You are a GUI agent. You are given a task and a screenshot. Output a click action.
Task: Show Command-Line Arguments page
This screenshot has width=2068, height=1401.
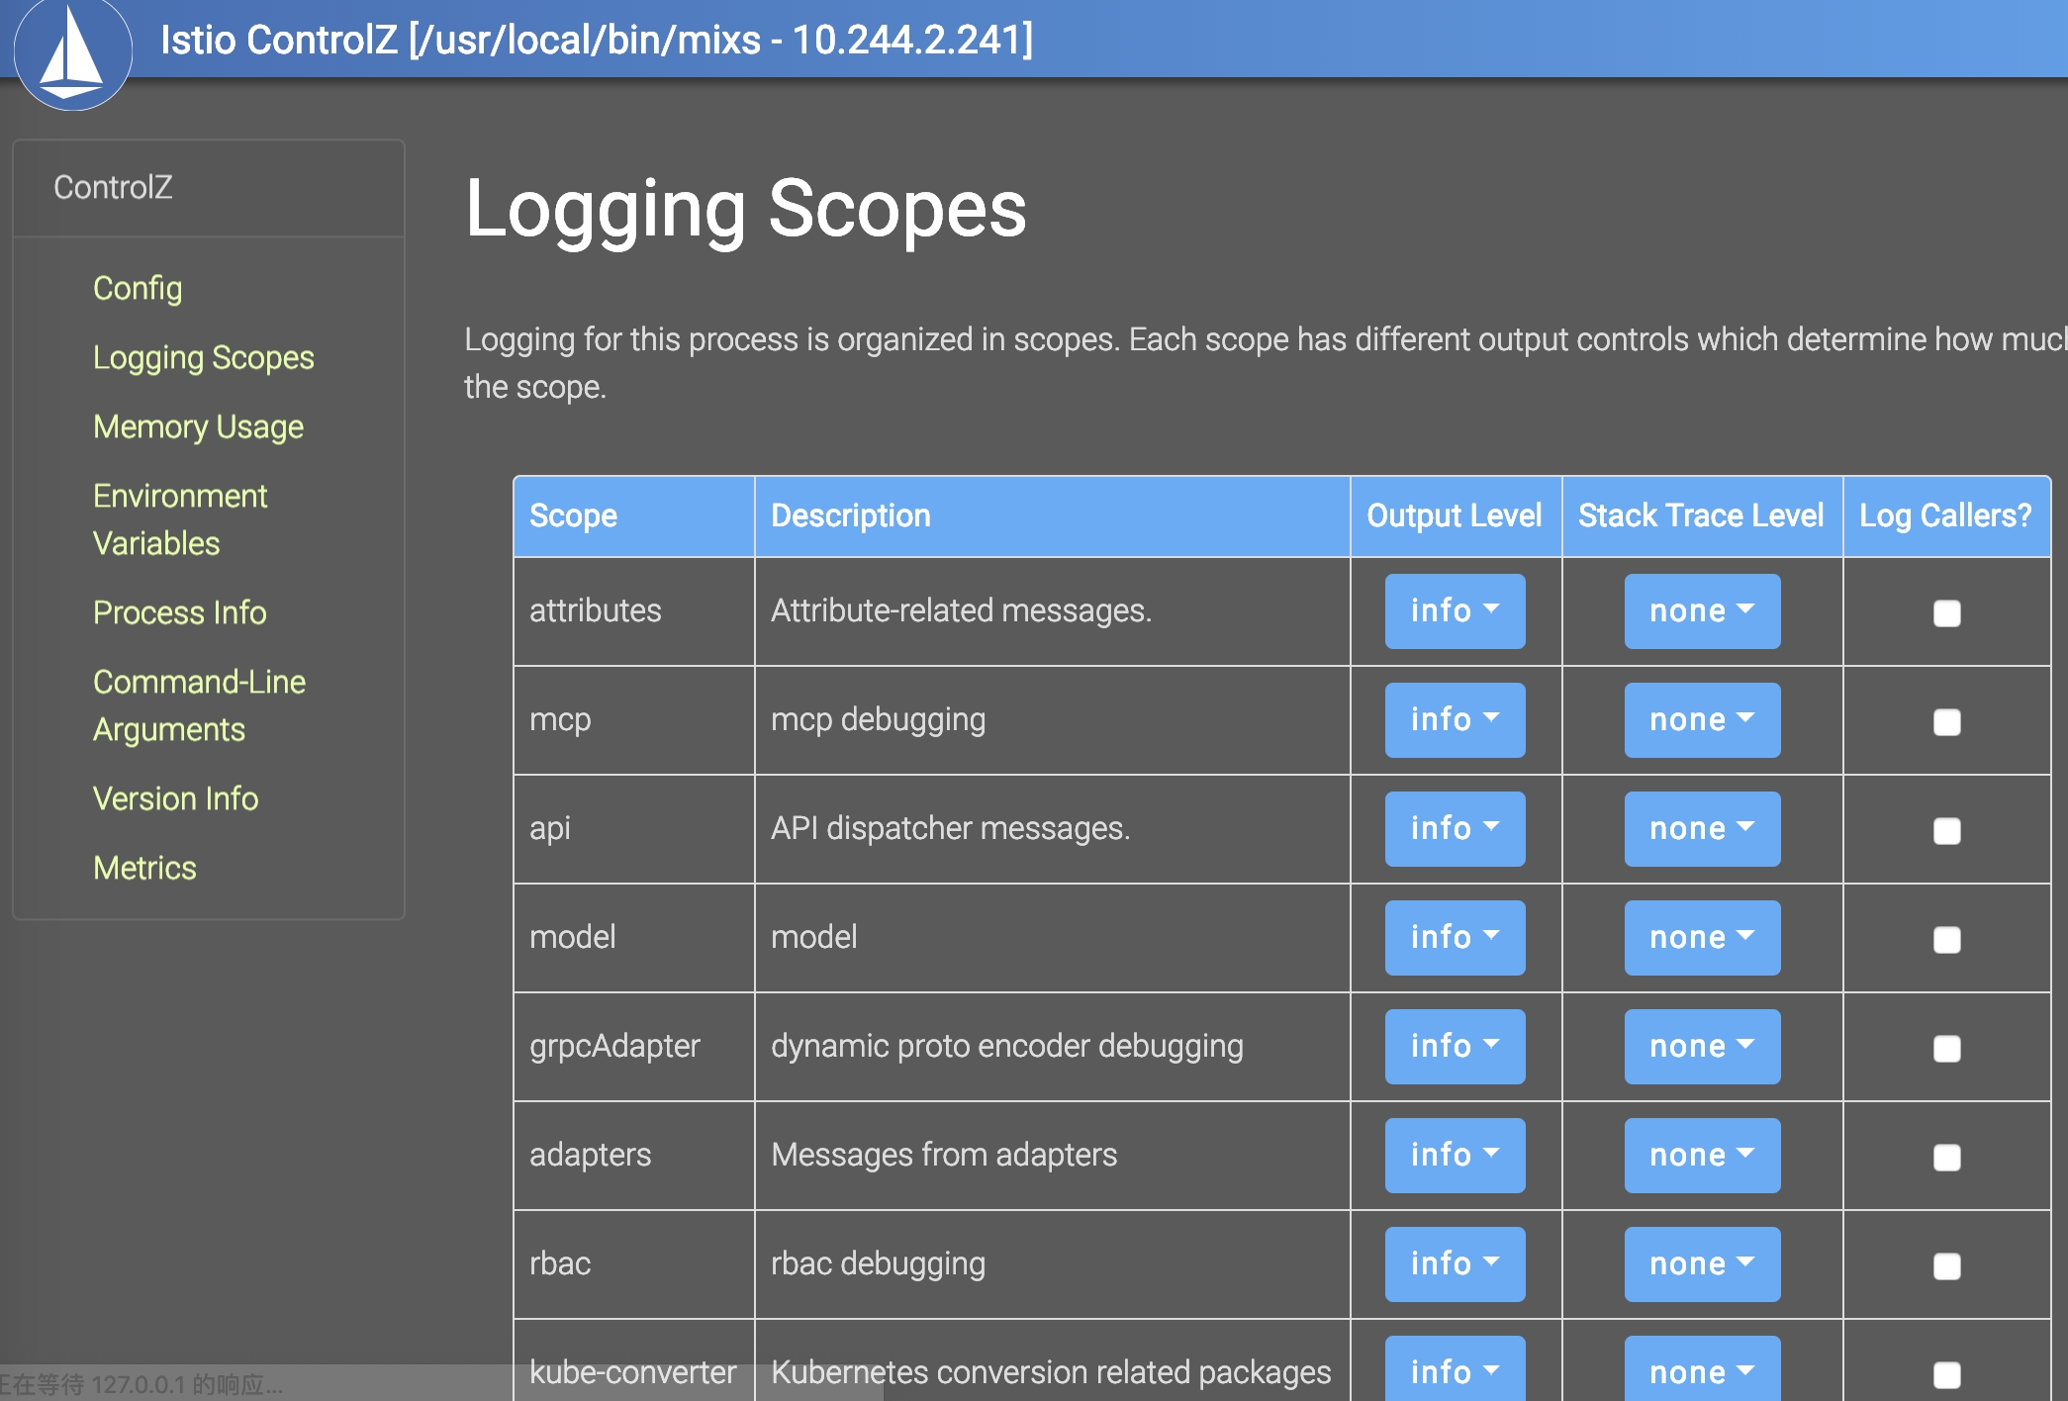[199, 705]
